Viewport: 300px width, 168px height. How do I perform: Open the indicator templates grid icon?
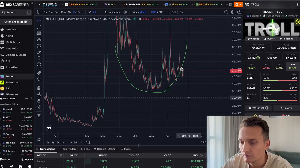click(x=125, y=12)
